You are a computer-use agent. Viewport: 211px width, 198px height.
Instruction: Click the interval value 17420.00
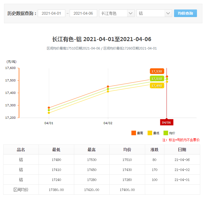click(92, 190)
